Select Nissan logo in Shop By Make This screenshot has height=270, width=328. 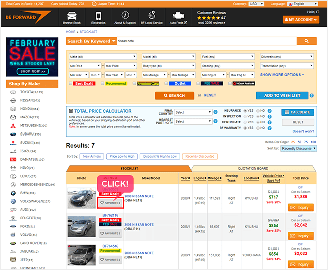(13, 100)
